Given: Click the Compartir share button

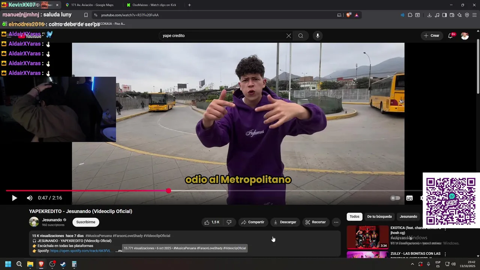Looking at the screenshot, I should click(x=253, y=222).
